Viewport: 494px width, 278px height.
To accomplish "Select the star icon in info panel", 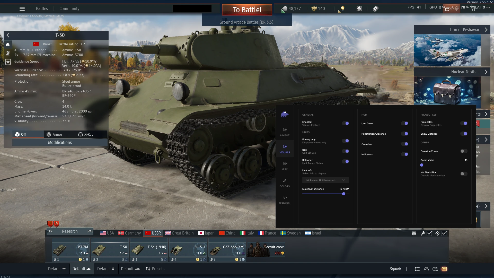I will (x=8, y=62).
